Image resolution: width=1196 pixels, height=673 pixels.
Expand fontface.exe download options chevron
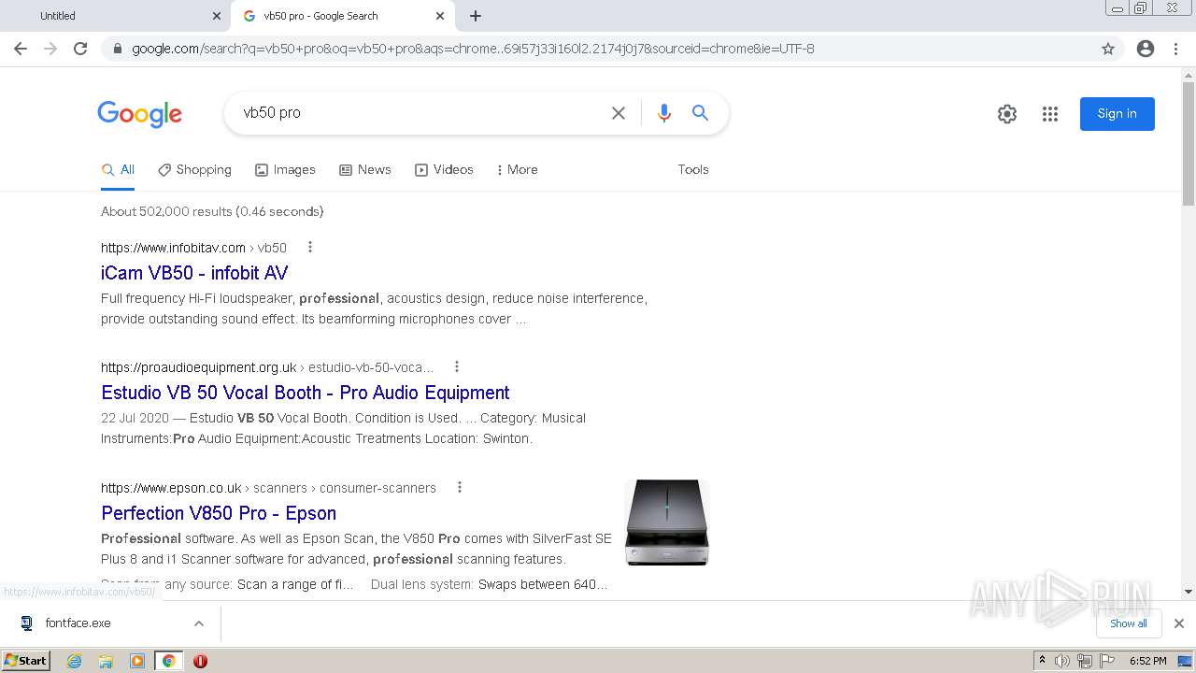click(199, 623)
